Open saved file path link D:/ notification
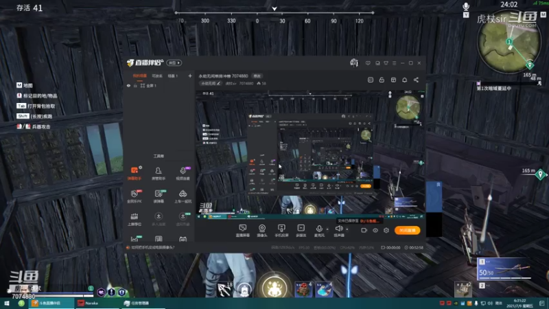This screenshot has height=309, width=549. point(370,221)
